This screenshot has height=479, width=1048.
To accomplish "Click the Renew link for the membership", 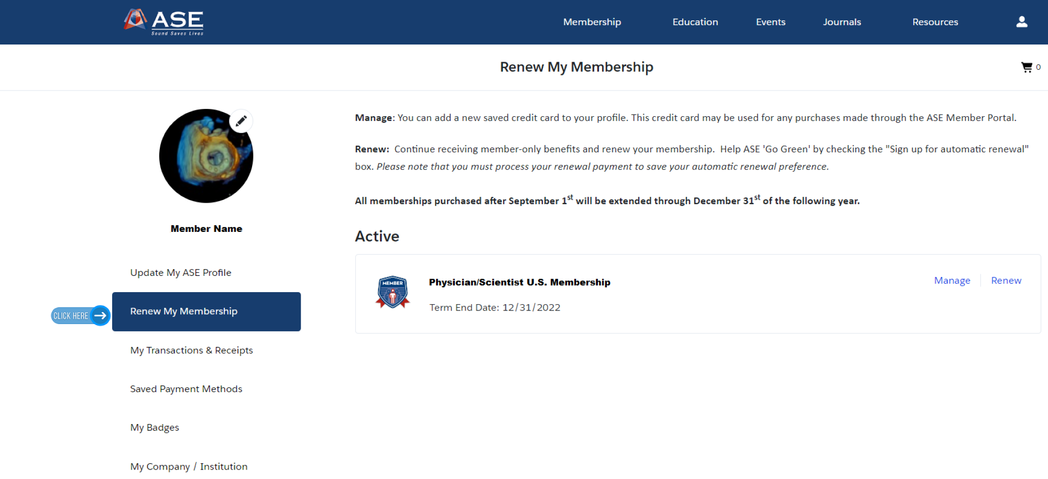I will click(1006, 281).
